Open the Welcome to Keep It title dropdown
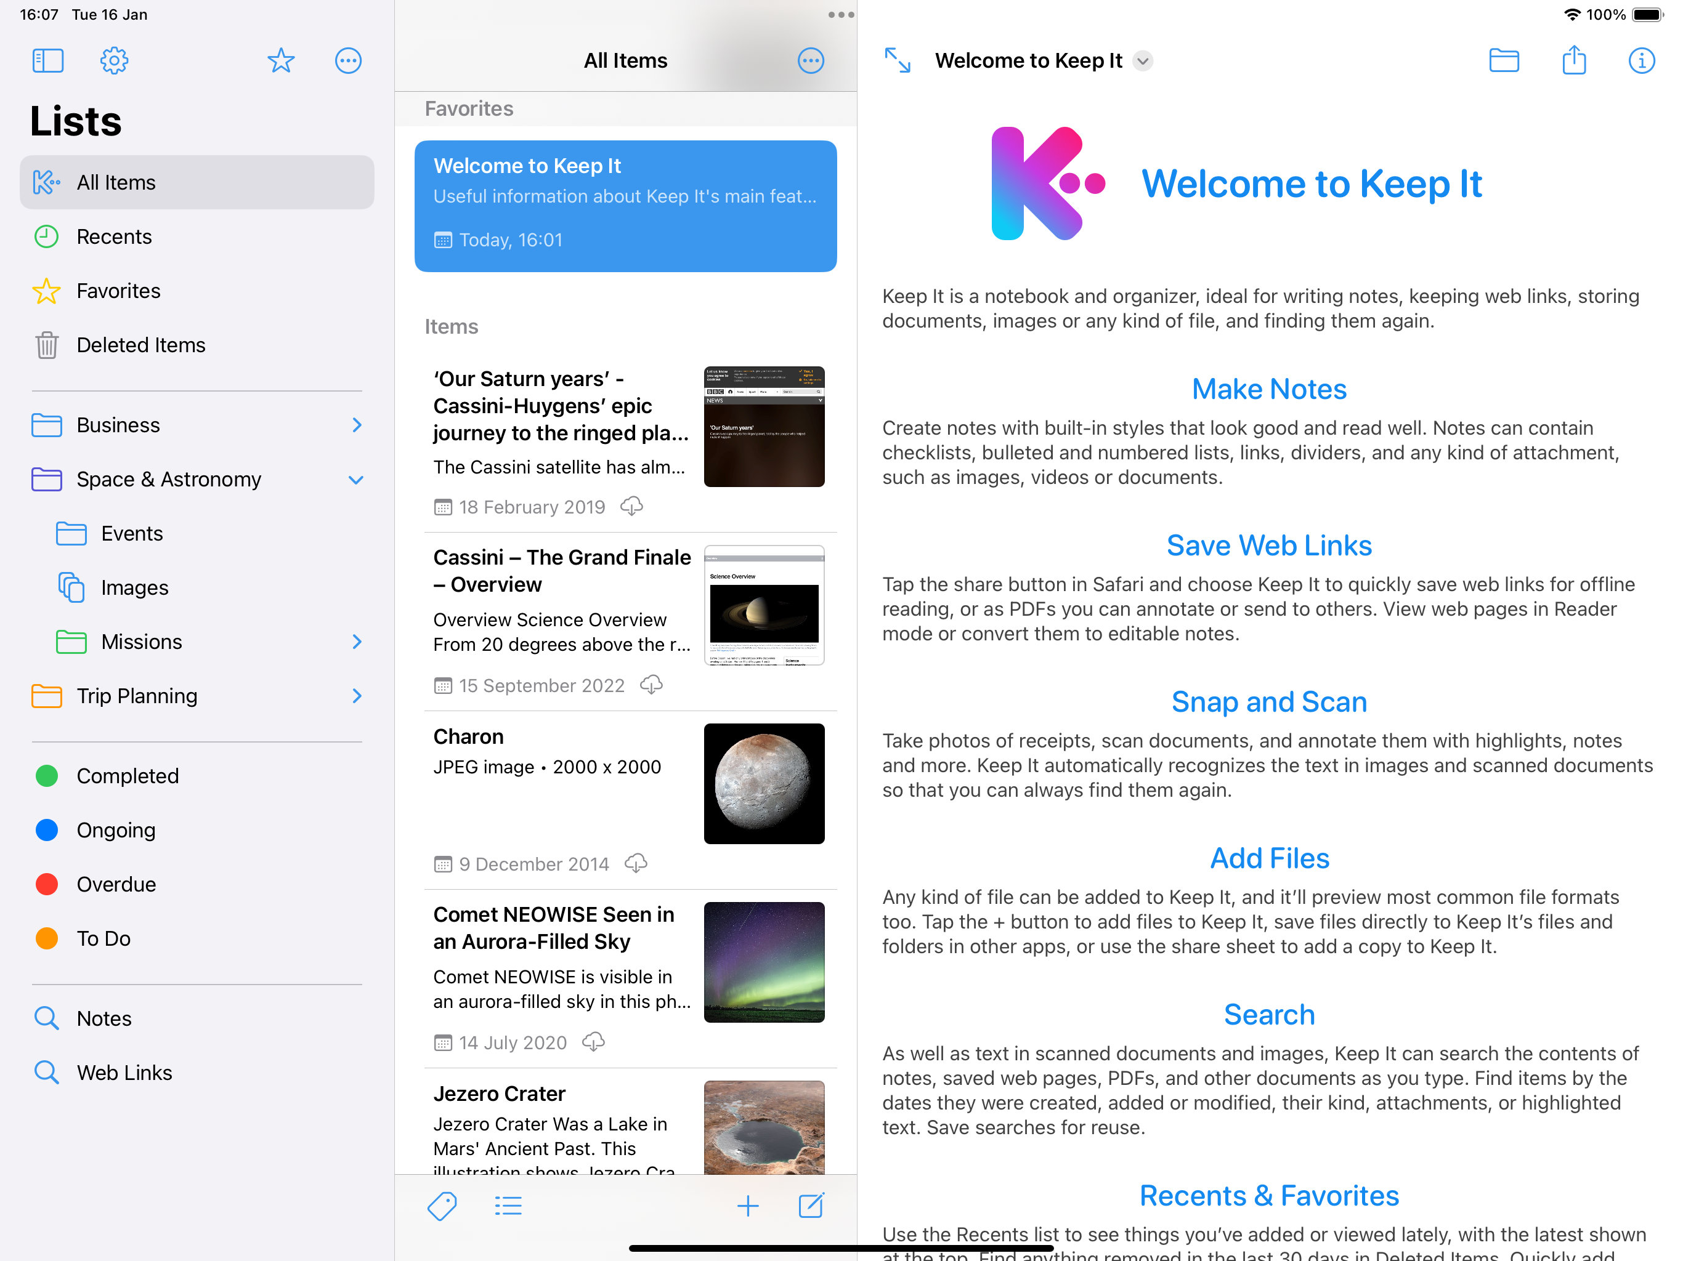Screen dimensions: 1683x1261 pos(1143,61)
